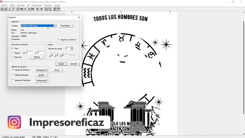Open file icon in GSview toolbar
Screen dimensions: 245x138
point(2,9)
